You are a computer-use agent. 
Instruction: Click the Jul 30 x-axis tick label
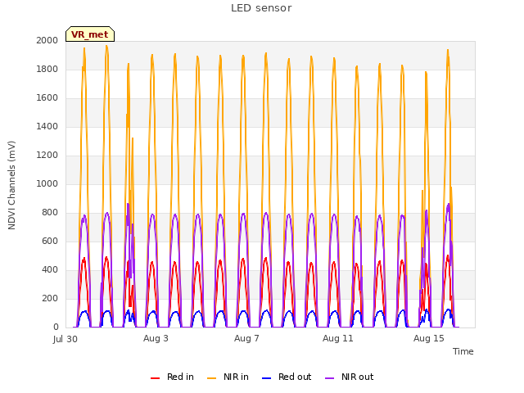click(65, 339)
